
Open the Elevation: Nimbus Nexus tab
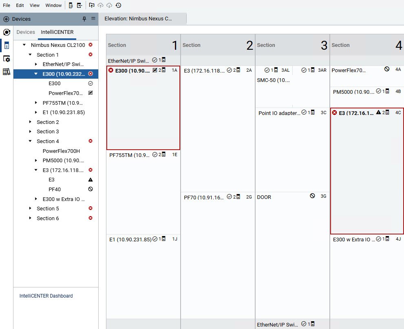[x=138, y=19]
